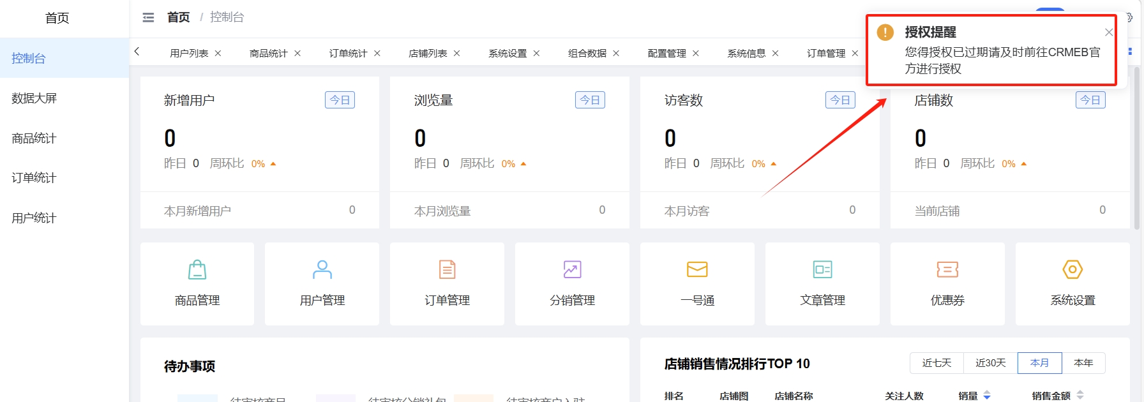Viewport: 1144px width, 402px height.
Task: Sort ranking by 销量 column arrows
Action: (x=987, y=396)
